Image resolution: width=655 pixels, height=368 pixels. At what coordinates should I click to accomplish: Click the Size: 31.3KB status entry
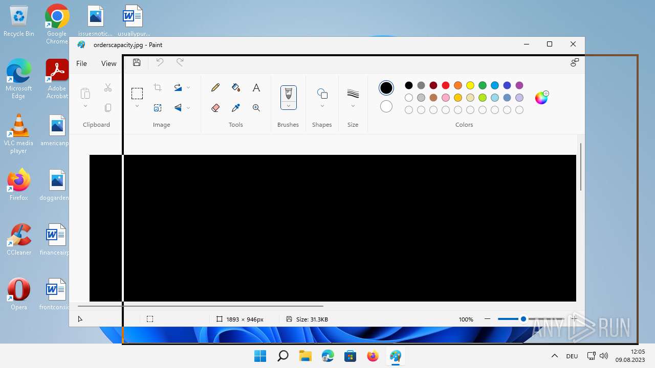coord(307,319)
